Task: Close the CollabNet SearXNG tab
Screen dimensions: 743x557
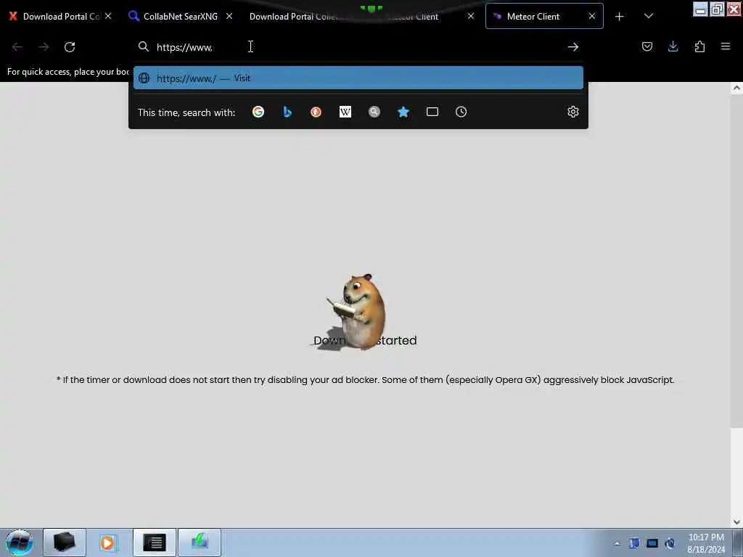Action: (x=229, y=16)
